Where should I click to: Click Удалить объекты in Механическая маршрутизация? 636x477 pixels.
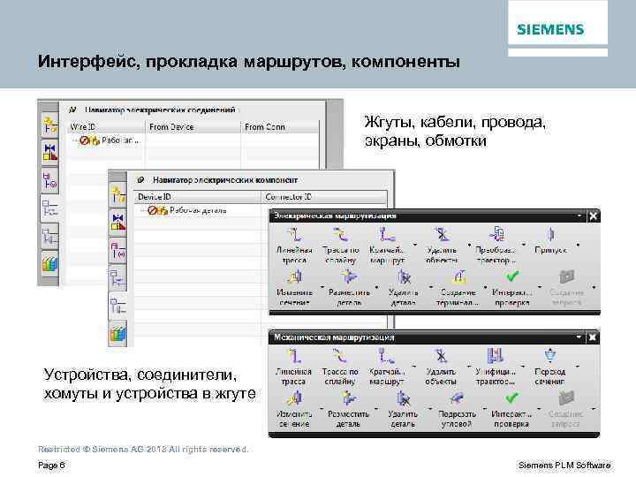coord(441,367)
